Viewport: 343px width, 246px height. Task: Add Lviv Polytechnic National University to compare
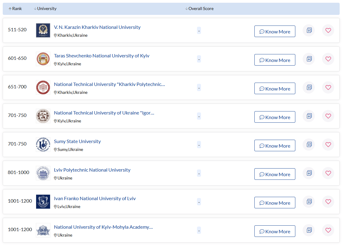309,173
